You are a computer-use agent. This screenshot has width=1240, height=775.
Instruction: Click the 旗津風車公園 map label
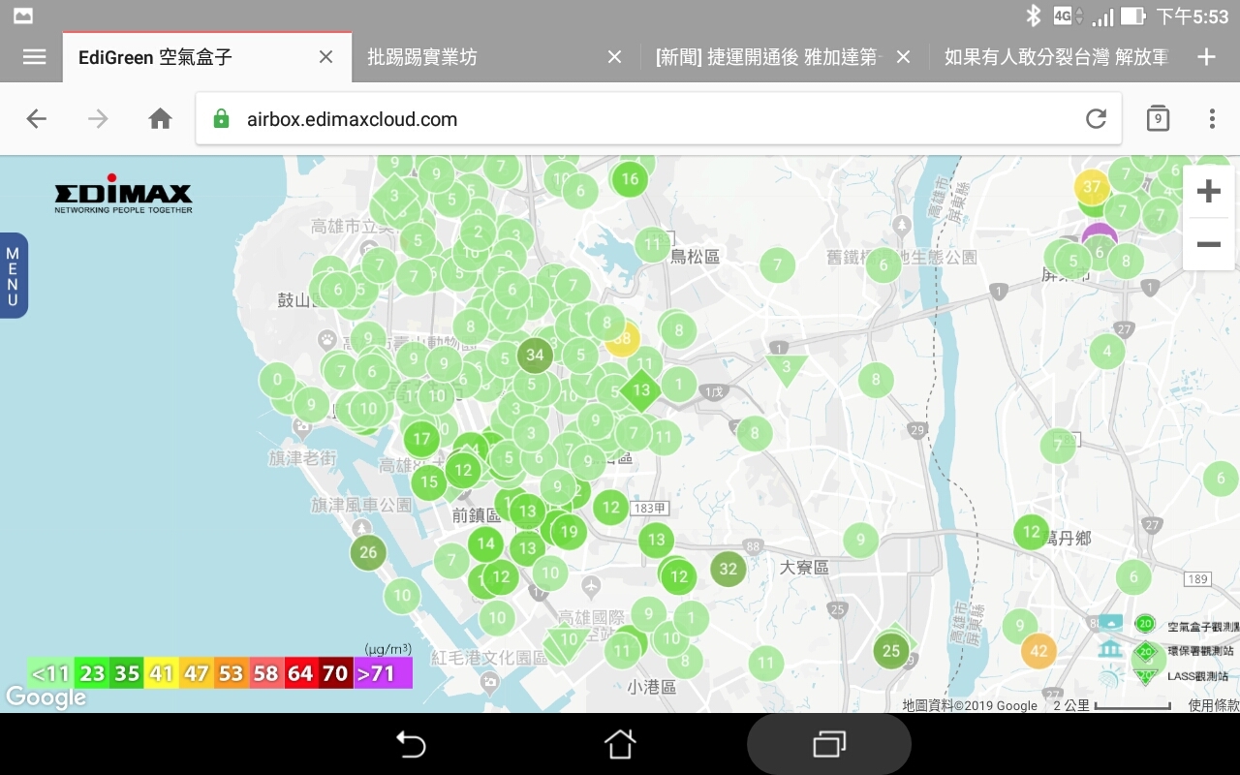tap(361, 505)
